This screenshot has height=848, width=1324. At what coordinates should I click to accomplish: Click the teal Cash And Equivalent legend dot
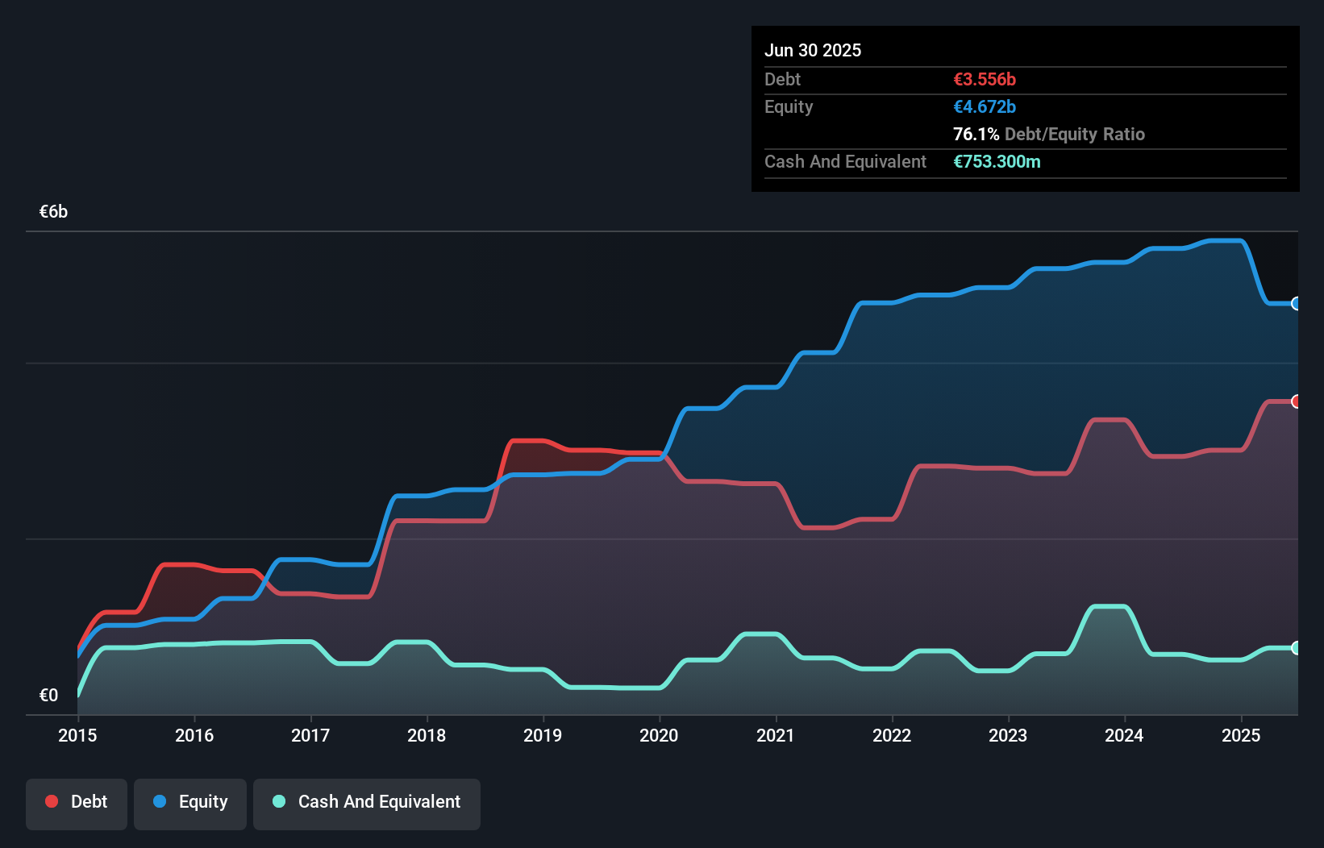click(x=278, y=801)
